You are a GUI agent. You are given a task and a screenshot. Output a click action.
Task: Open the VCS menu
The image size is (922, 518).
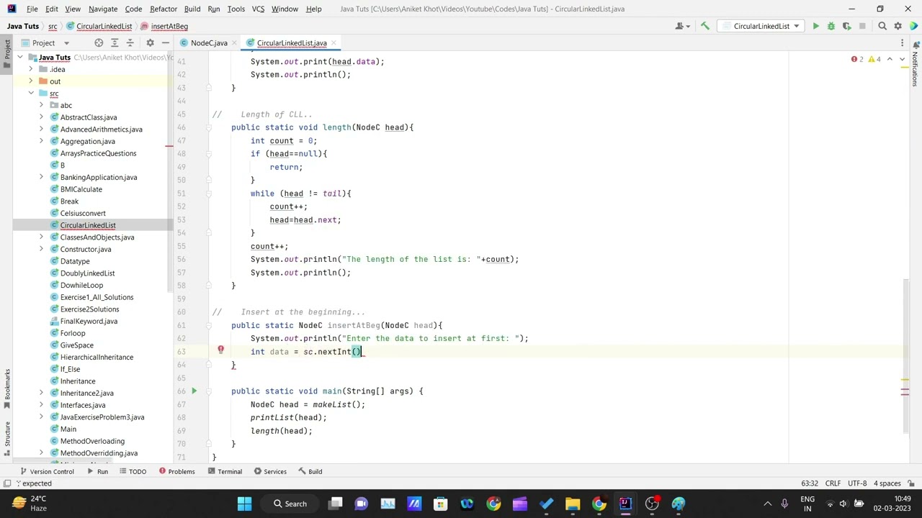coord(258,9)
